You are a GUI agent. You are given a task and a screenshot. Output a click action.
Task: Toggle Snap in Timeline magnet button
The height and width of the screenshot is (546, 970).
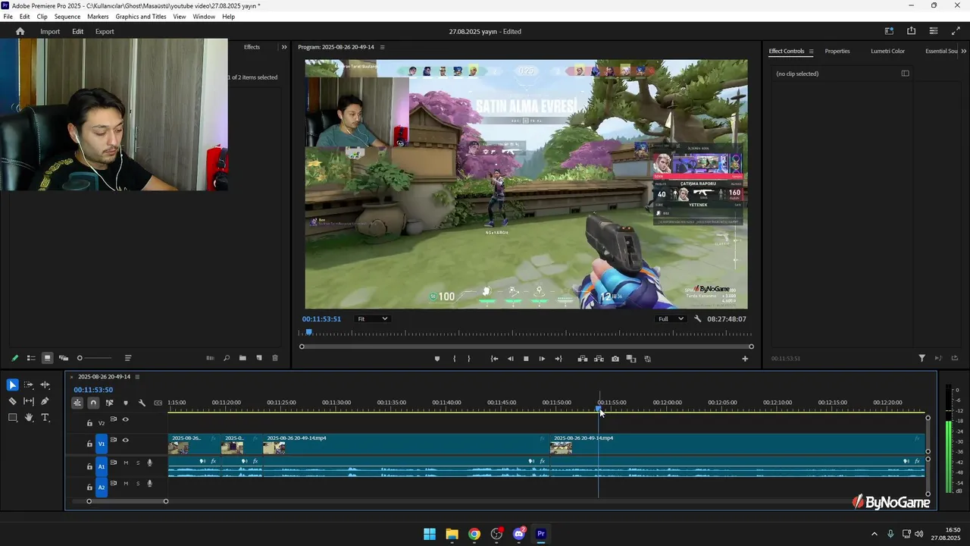pyautogui.click(x=93, y=403)
